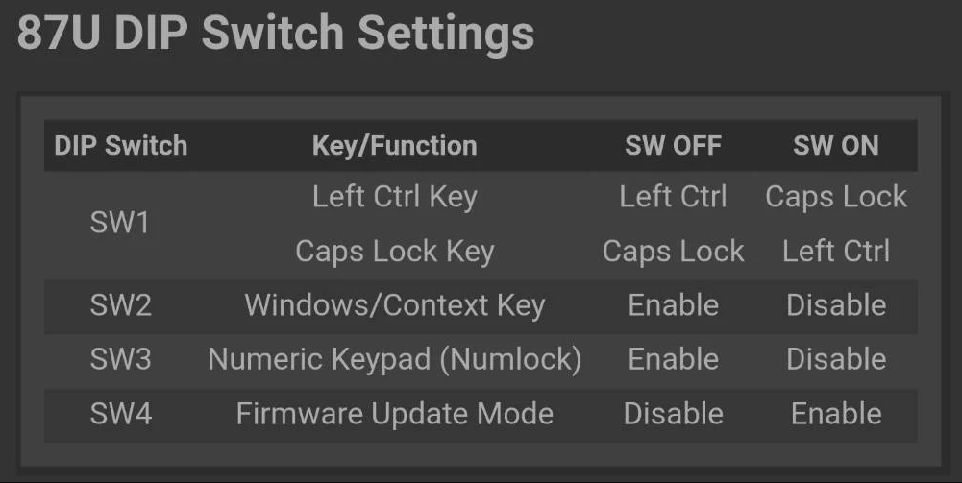Image resolution: width=962 pixels, height=483 pixels.
Task: Click Enable in Firmware Update Mode row
Action: (836, 414)
